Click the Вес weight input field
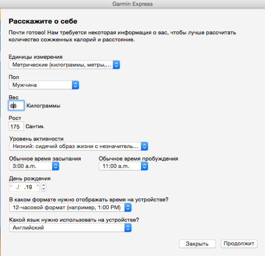Screen dimensions: 265x256 click(16, 106)
